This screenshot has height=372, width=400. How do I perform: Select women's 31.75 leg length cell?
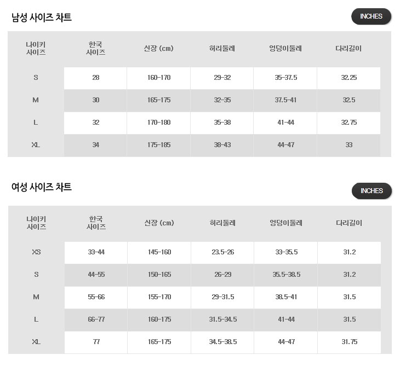coord(349,342)
